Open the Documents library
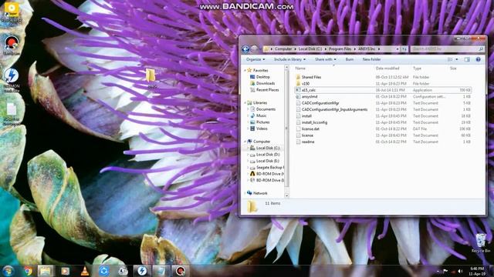494x277 pixels. coord(266,109)
